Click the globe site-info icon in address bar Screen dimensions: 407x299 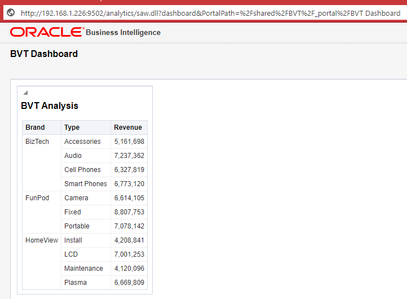click(11, 12)
